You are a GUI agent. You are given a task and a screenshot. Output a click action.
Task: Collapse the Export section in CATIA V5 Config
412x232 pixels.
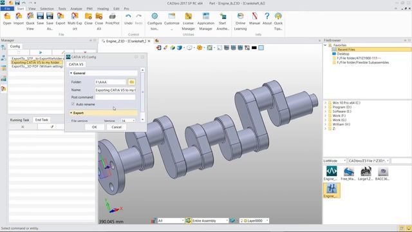coord(71,113)
